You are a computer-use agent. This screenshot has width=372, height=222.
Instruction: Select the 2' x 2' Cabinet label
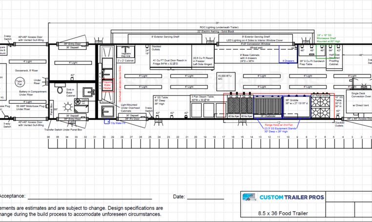tap(125, 60)
